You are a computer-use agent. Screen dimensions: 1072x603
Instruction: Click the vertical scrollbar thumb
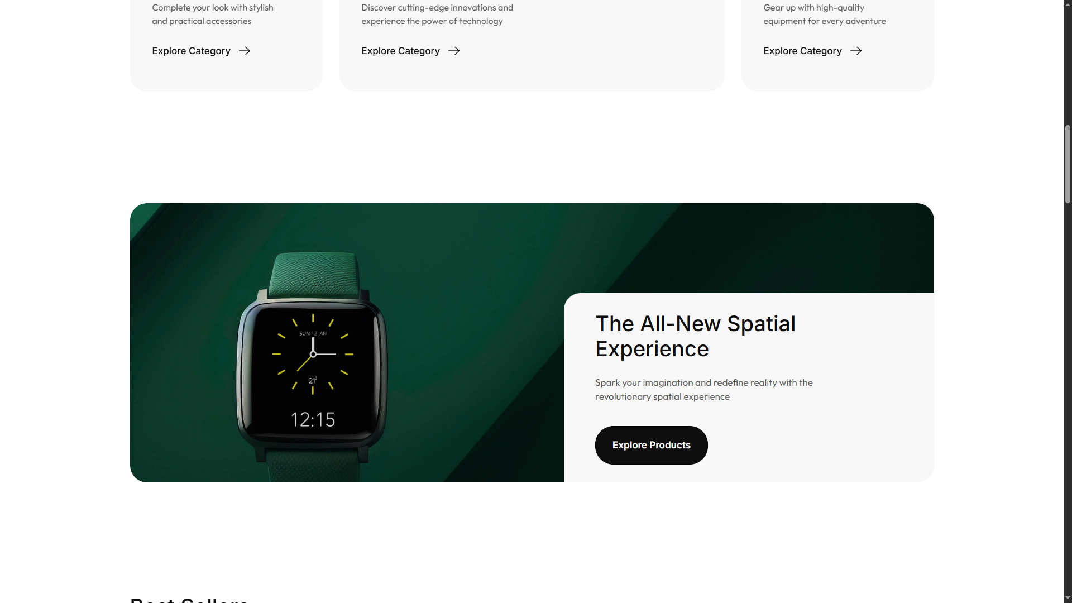(1068, 164)
